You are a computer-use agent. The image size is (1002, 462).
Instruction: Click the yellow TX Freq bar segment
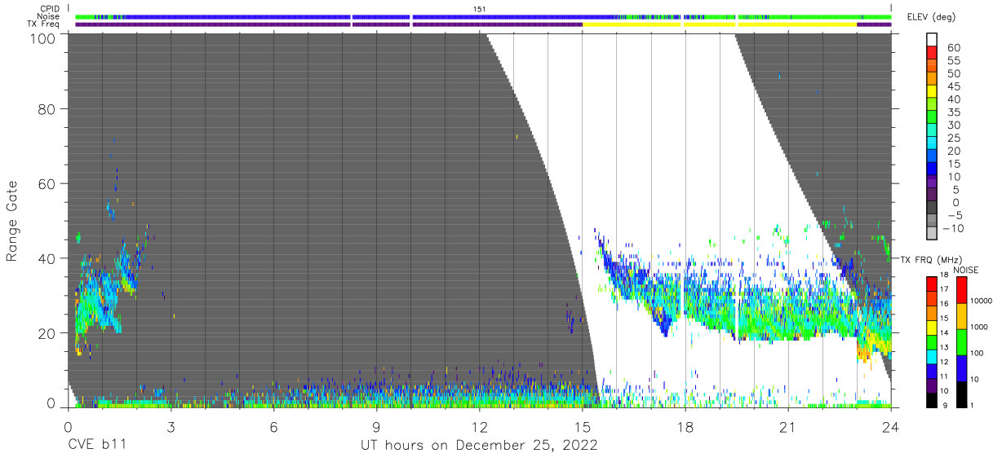(x=720, y=24)
